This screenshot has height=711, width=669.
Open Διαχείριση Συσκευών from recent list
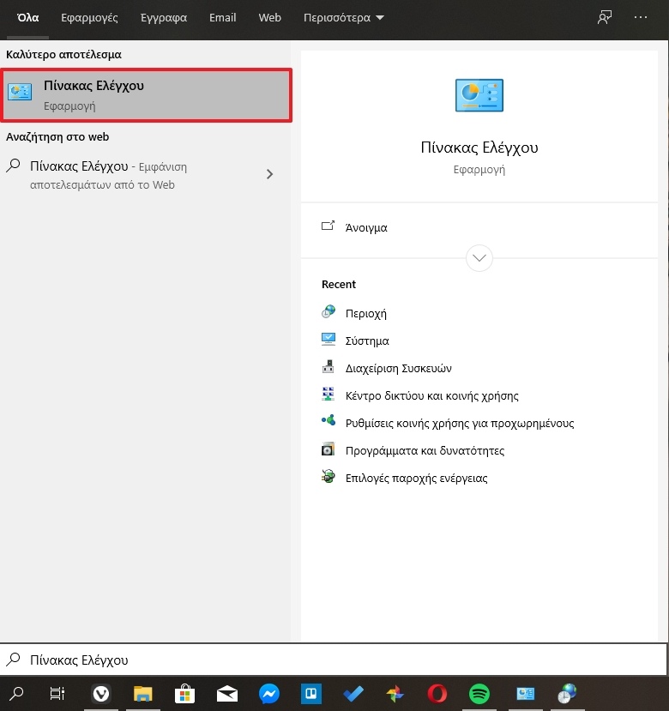pos(398,368)
